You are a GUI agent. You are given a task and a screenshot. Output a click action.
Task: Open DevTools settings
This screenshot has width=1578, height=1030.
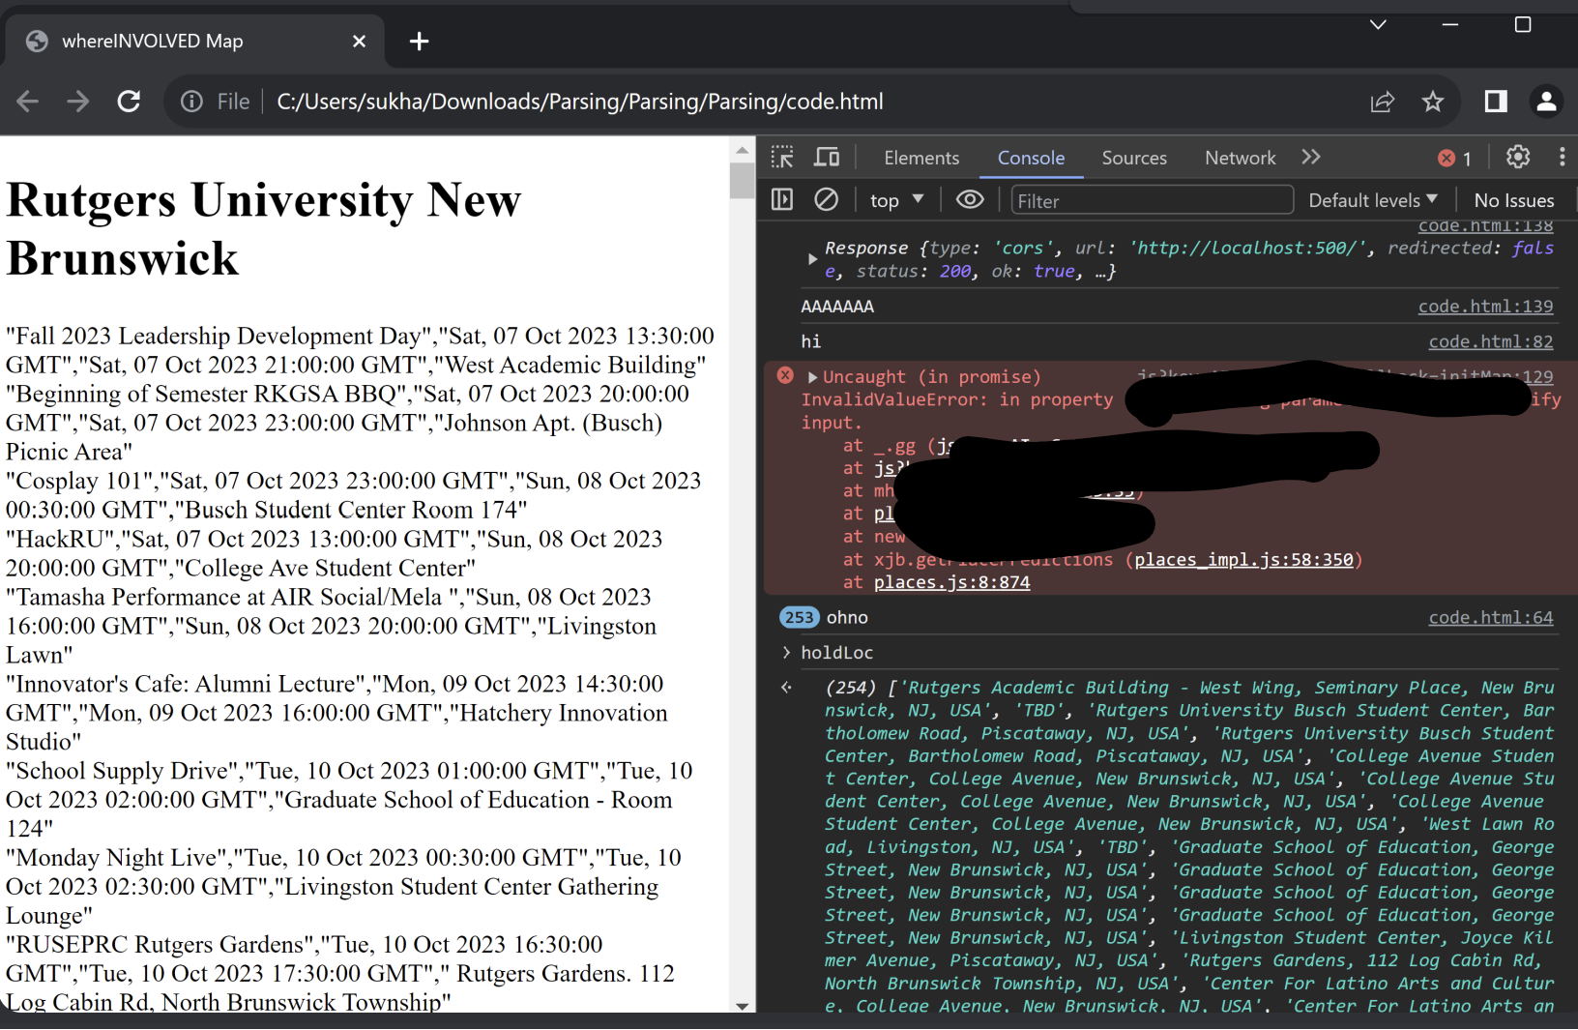[1518, 158]
